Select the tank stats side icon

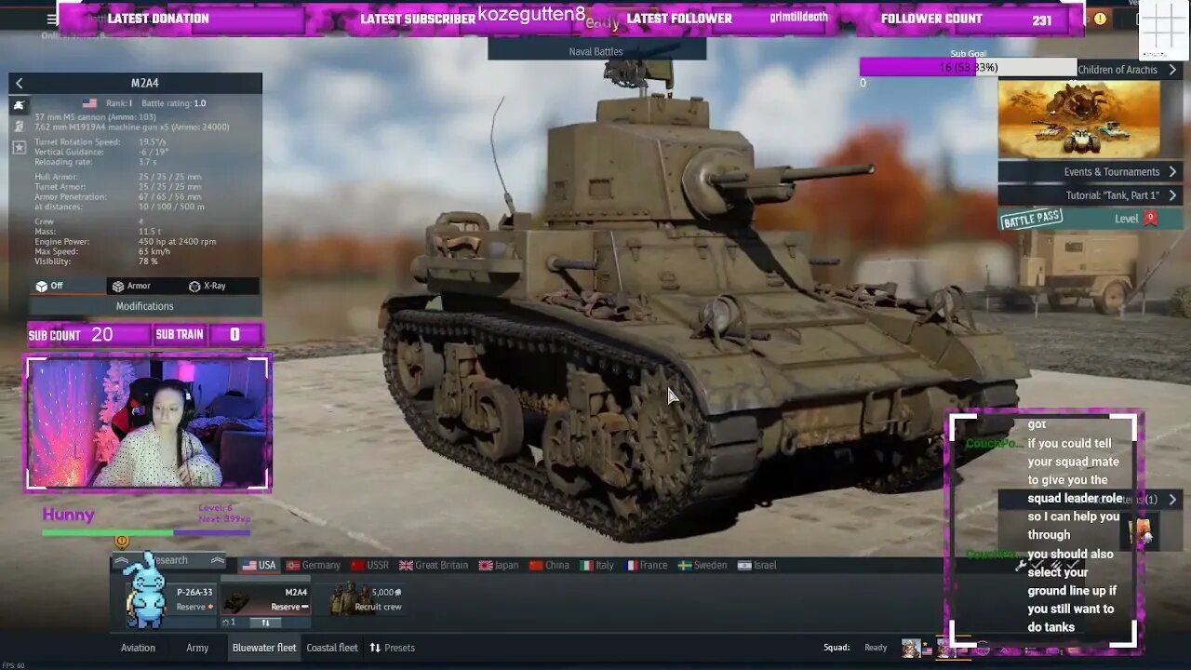[19, 104]
